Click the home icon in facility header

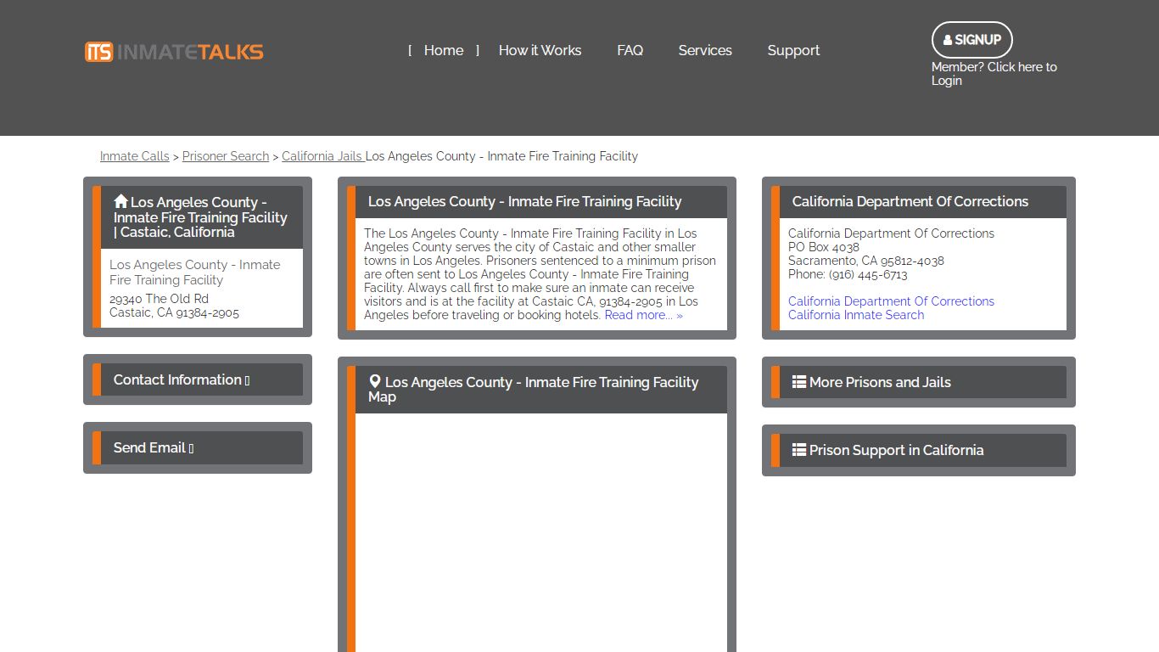(x=120, y=201)
